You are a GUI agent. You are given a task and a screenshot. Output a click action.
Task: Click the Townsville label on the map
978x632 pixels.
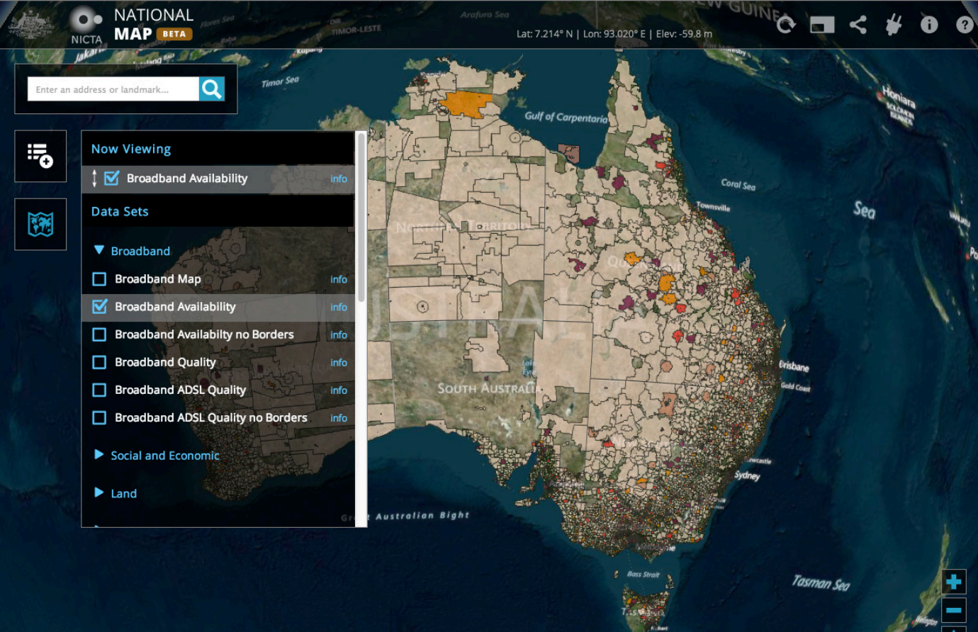713,207
